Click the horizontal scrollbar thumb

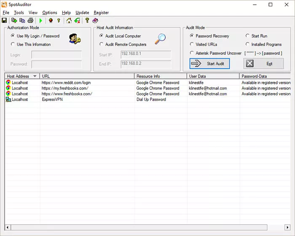(x=139, y=227)
